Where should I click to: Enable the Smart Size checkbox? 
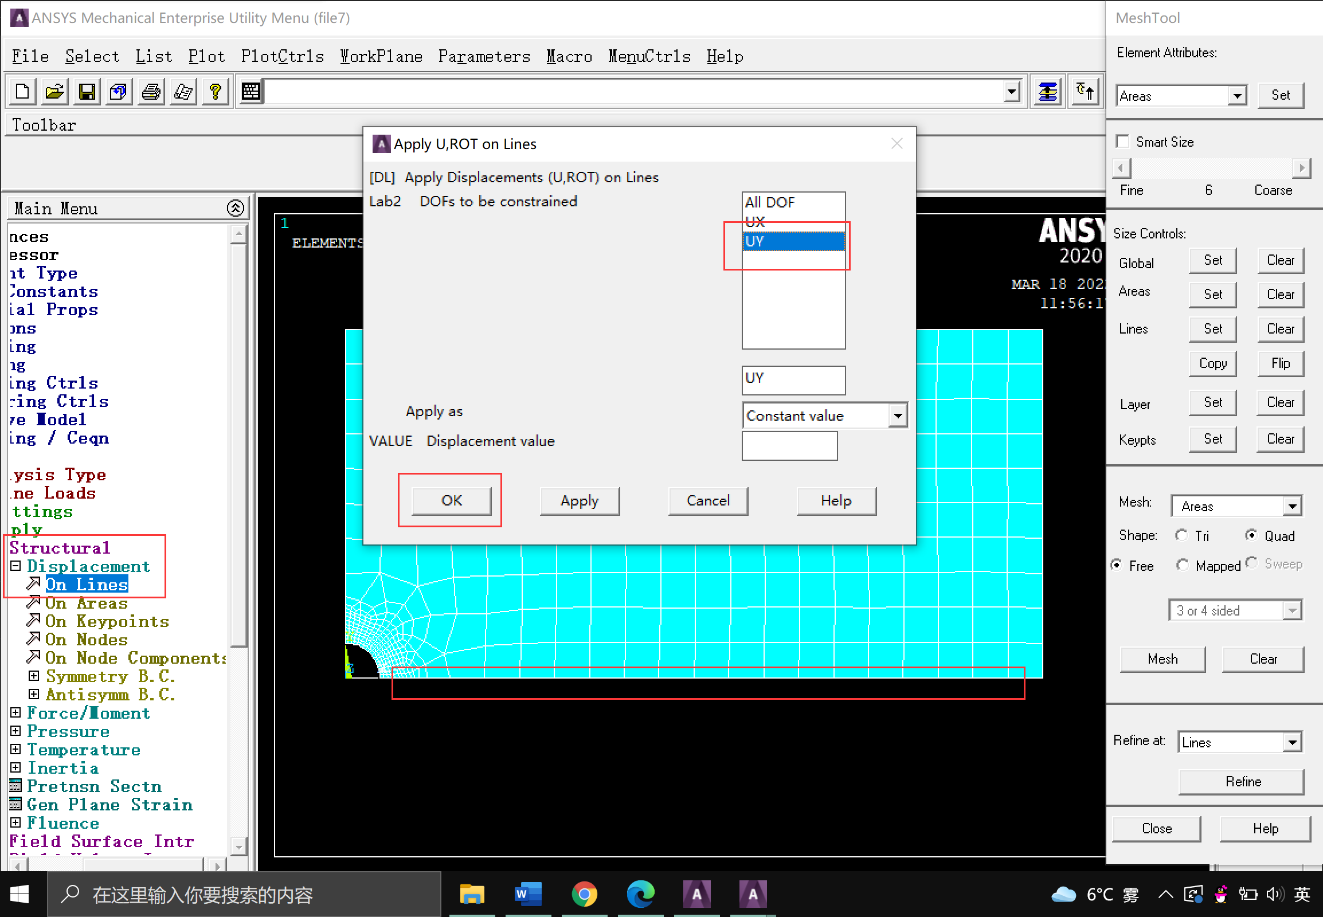click(x=1122, y=142)
